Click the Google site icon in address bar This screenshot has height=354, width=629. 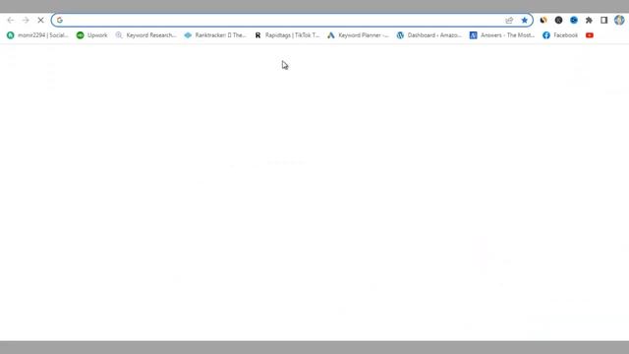tap(60, 20)
